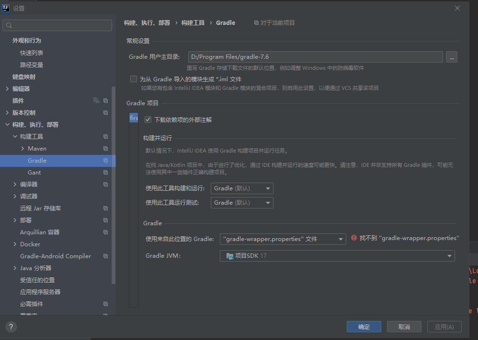Open the help question mark button
The width and height of the screenshot is (478, 340).
pyautogui.click(x=11, y=327)
